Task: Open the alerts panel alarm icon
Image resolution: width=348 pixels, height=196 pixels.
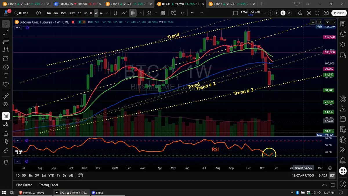Action: point(342,34)
